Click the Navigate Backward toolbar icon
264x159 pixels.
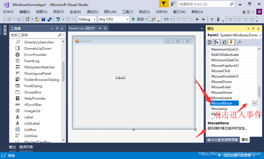coord(9,19)
